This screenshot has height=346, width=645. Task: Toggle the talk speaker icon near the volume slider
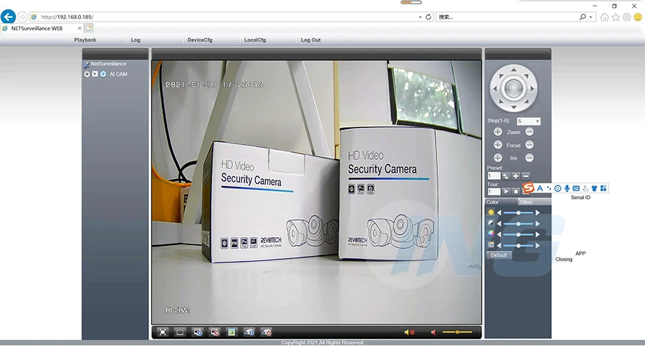[433, 332]
